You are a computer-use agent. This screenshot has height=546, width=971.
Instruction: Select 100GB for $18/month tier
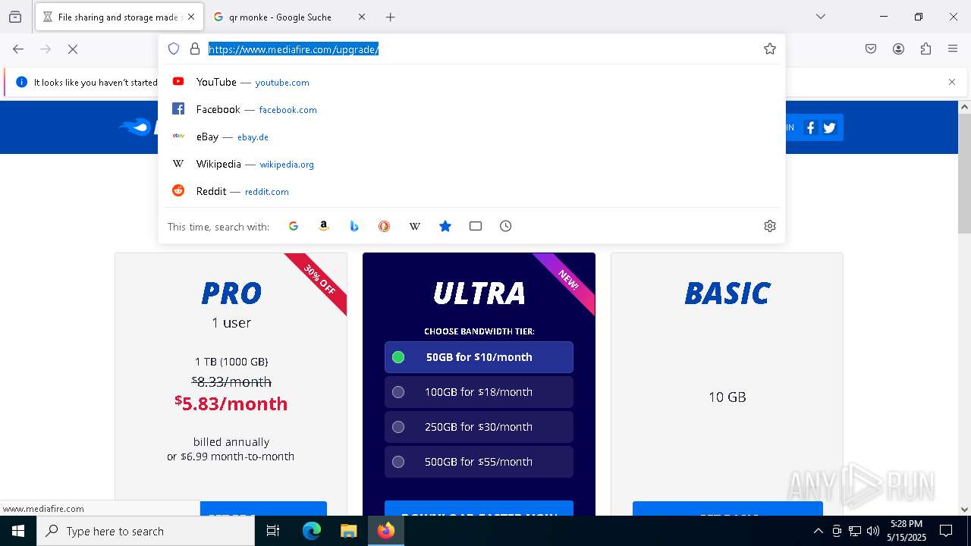click(x=479, y=392)
